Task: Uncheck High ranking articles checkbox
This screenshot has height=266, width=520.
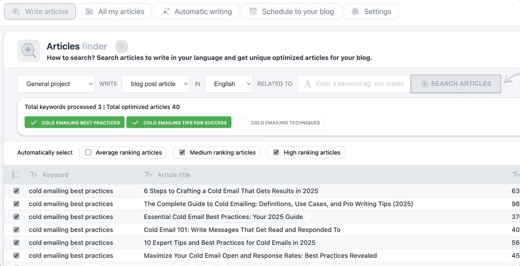Action: (276, 153)
